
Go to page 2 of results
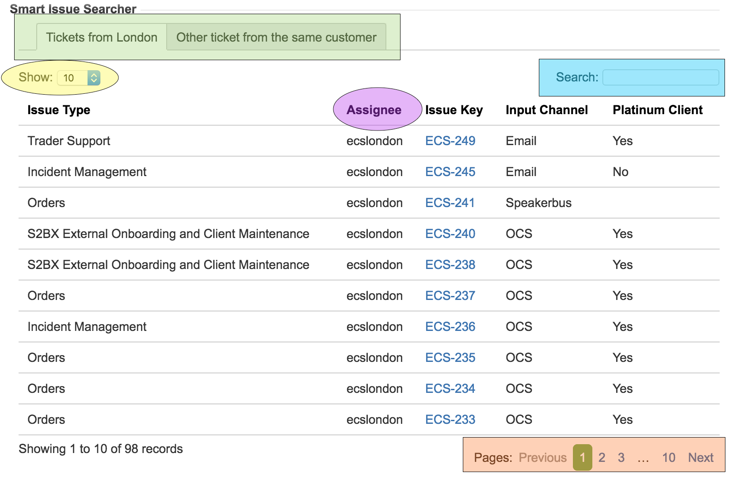[602, 457]
